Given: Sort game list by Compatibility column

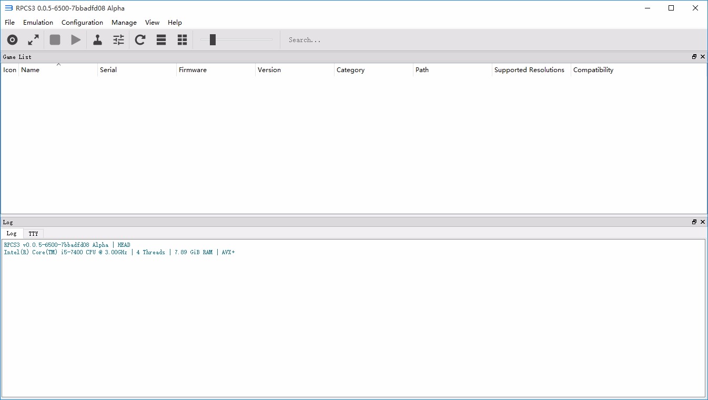Looking at the screenshot, I should click(639, 70).
